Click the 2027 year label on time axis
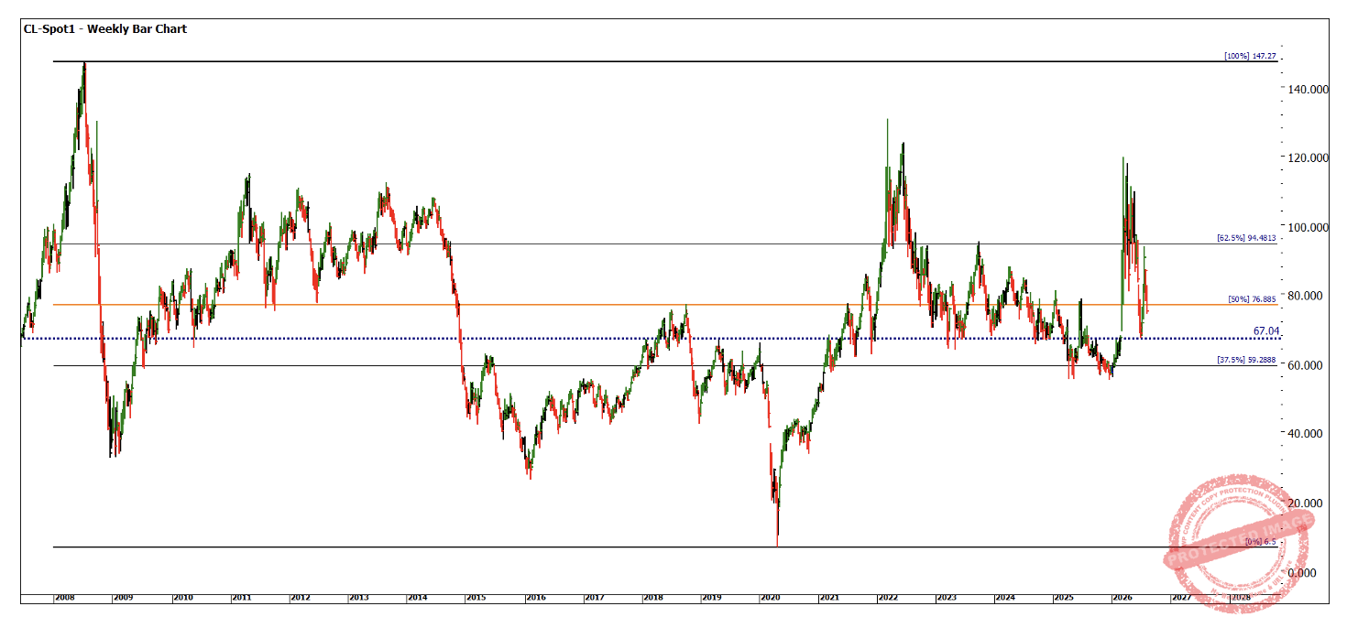Image resolution: width=1347 pixels, height=628 pixels. pos(1181,597)
